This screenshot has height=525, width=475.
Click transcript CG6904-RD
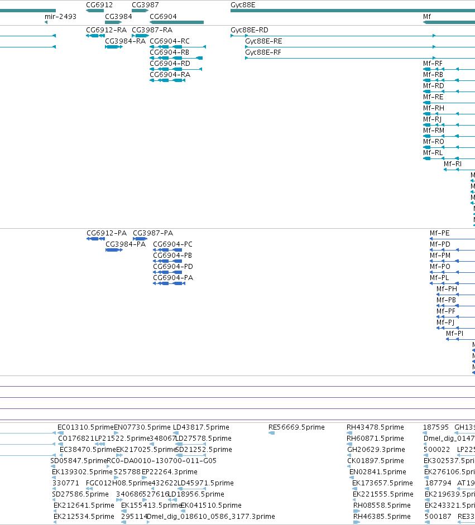coord(170,64)
